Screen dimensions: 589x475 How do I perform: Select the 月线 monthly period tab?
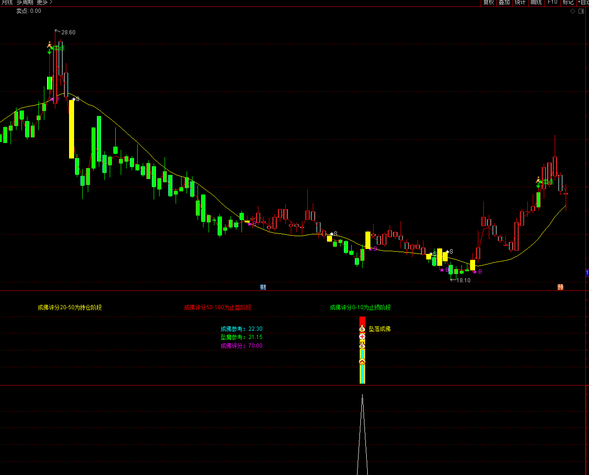pos(7,2)
